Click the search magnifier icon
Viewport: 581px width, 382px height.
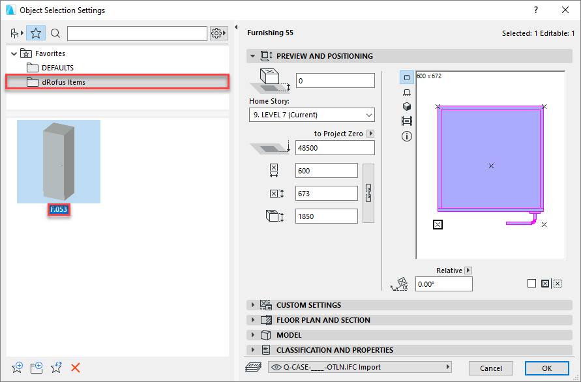pos(55,33)
